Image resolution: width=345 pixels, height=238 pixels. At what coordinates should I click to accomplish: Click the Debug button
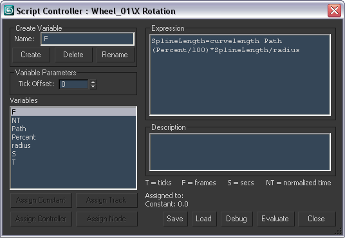(236, 219)
